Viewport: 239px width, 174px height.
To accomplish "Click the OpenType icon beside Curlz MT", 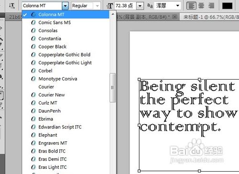I will 33,103.
